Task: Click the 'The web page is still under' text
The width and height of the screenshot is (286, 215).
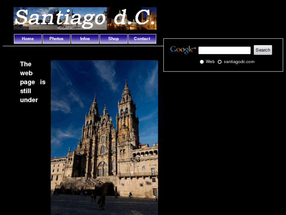Action: [33, 82]
